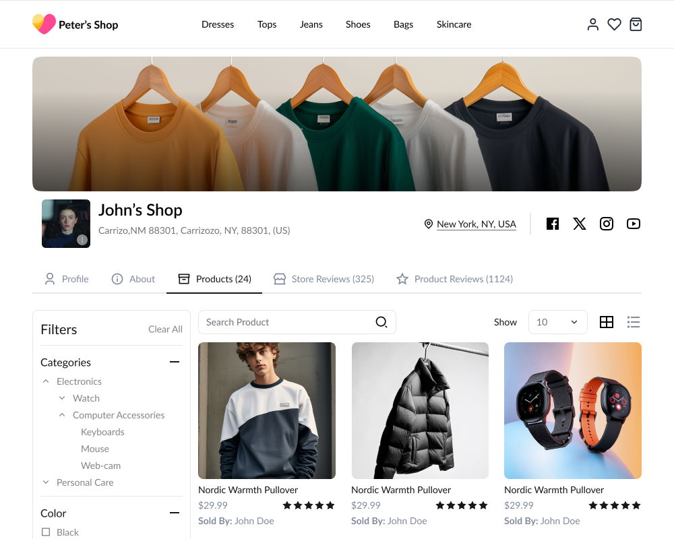Open John's Shop X profile

(x=580, y=224)
